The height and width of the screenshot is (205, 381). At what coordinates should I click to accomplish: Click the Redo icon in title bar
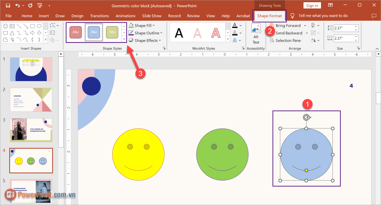tap(30, 5)
